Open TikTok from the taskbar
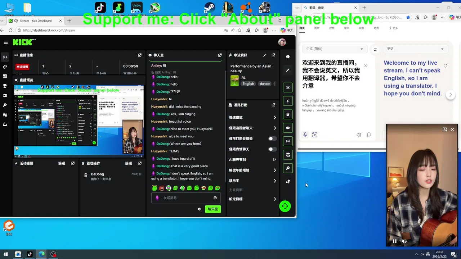Screen dimensions: 461x259 click(x=30, y=254)
